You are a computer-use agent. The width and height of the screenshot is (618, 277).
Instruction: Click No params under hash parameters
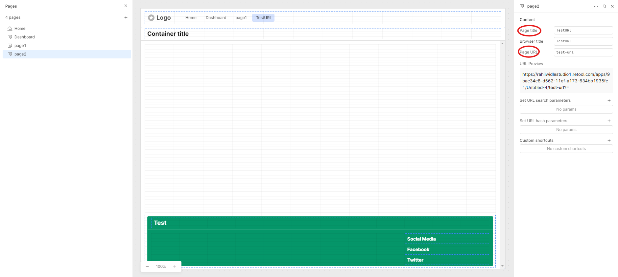566,130
